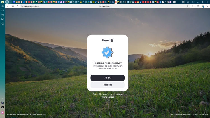Open the downloads arrow icon
This screenshot has height=118, width=210.
(x=207, y=6)
